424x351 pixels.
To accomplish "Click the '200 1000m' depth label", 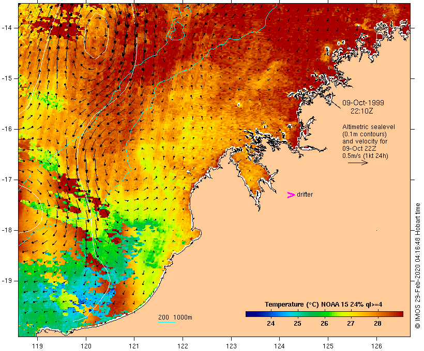I will click(x=175, y=317).
